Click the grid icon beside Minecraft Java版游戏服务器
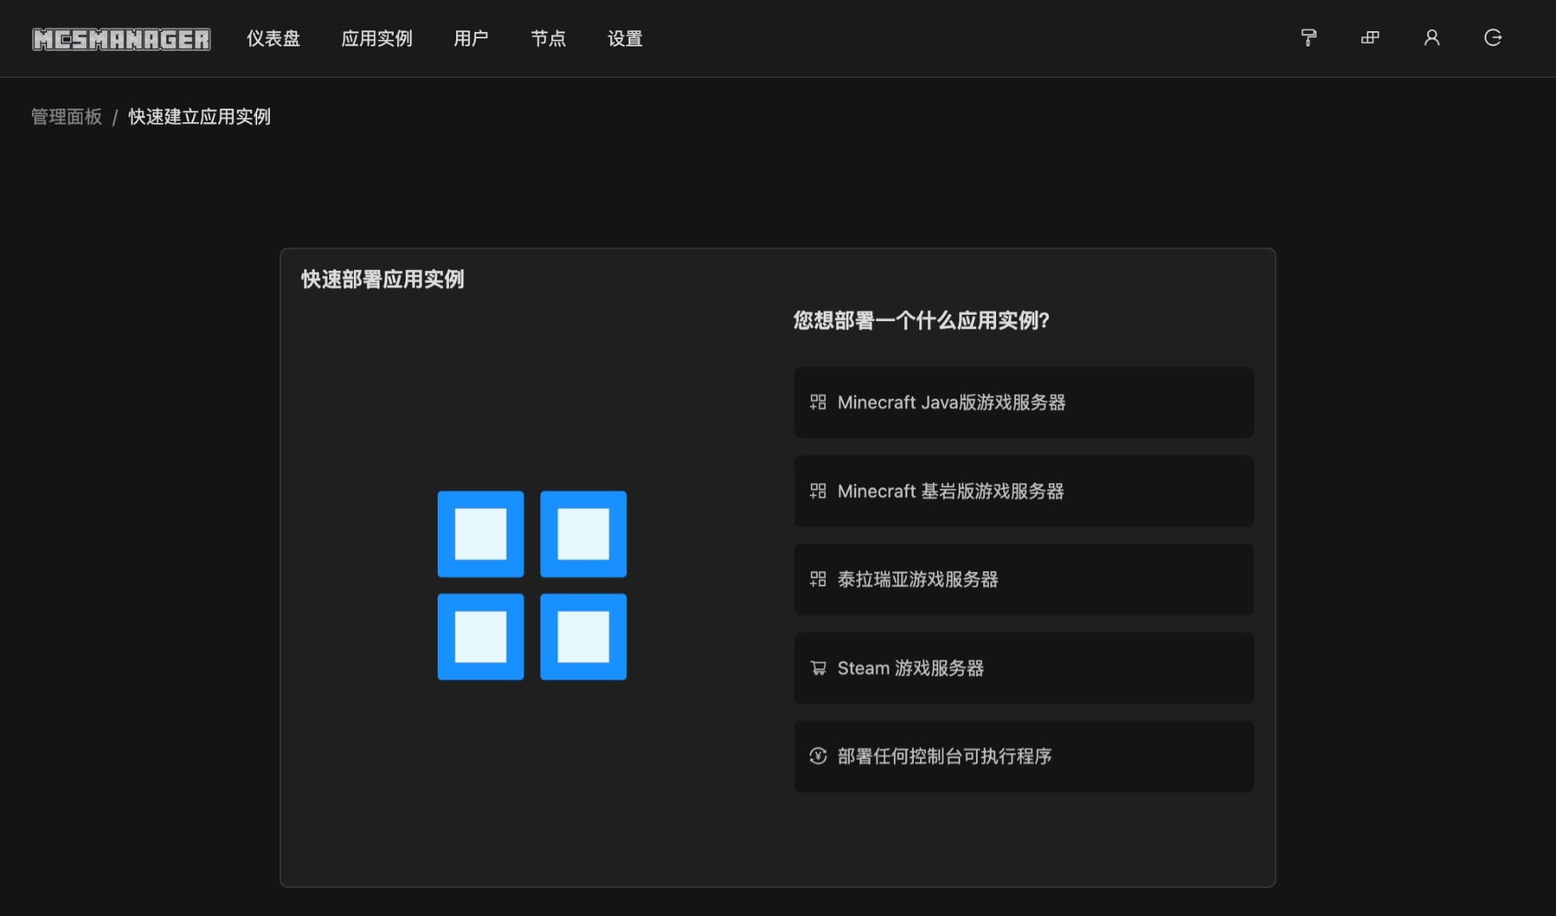The height and width of the screenshot is (916, 1556). [x=816, y=402]
